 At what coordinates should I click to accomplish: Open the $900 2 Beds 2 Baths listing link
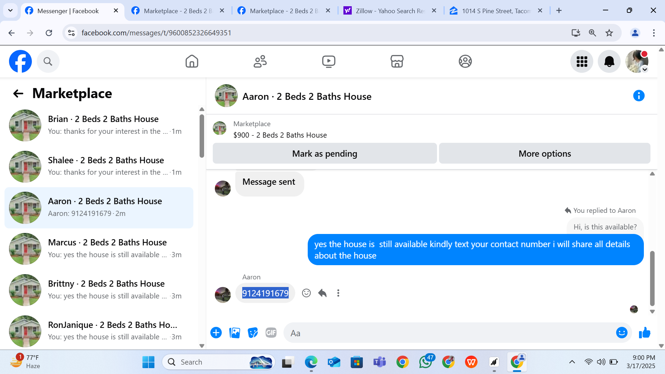pos(280,135)
